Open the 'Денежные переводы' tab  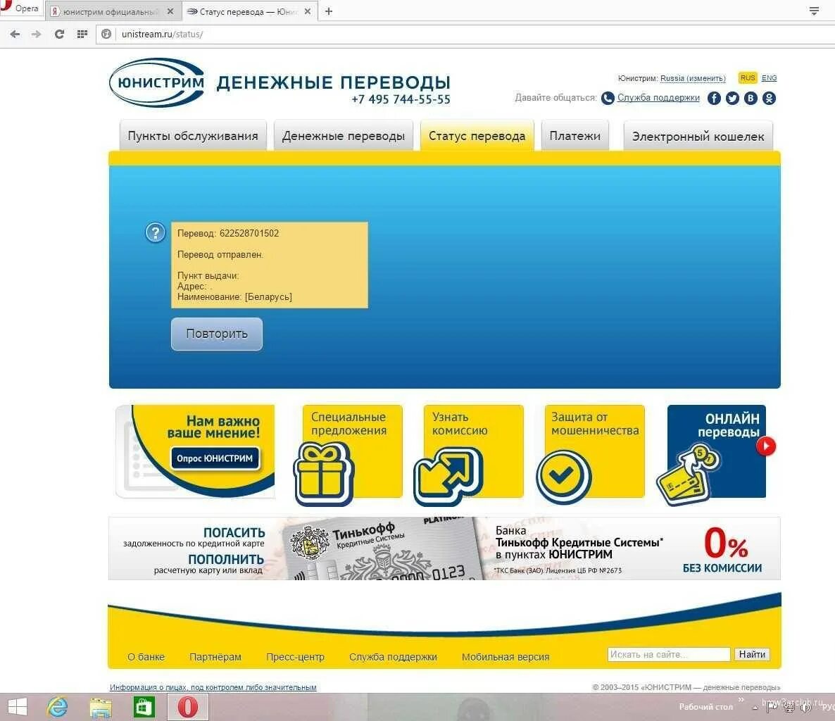point(344,136)
